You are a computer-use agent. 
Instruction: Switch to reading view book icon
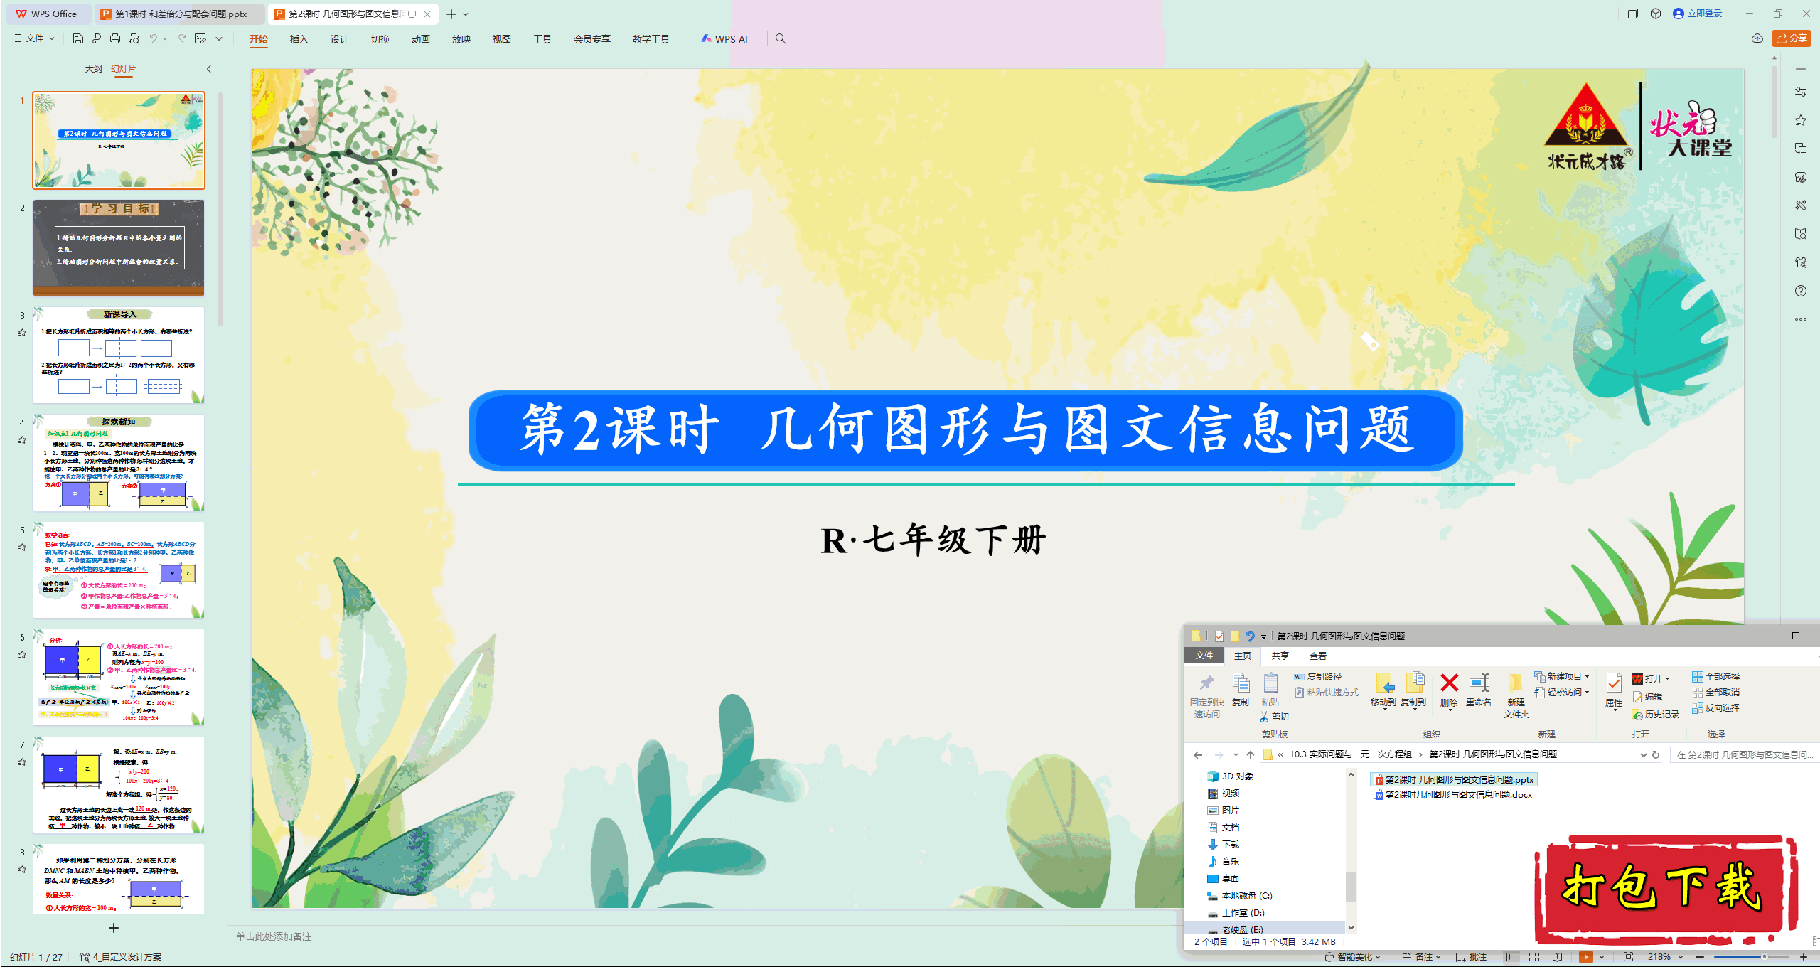click(1557, 957)
